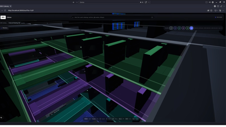The image size is (226, 127).
Task: Open the more actions menu in tab row
Action: [224, 6]
